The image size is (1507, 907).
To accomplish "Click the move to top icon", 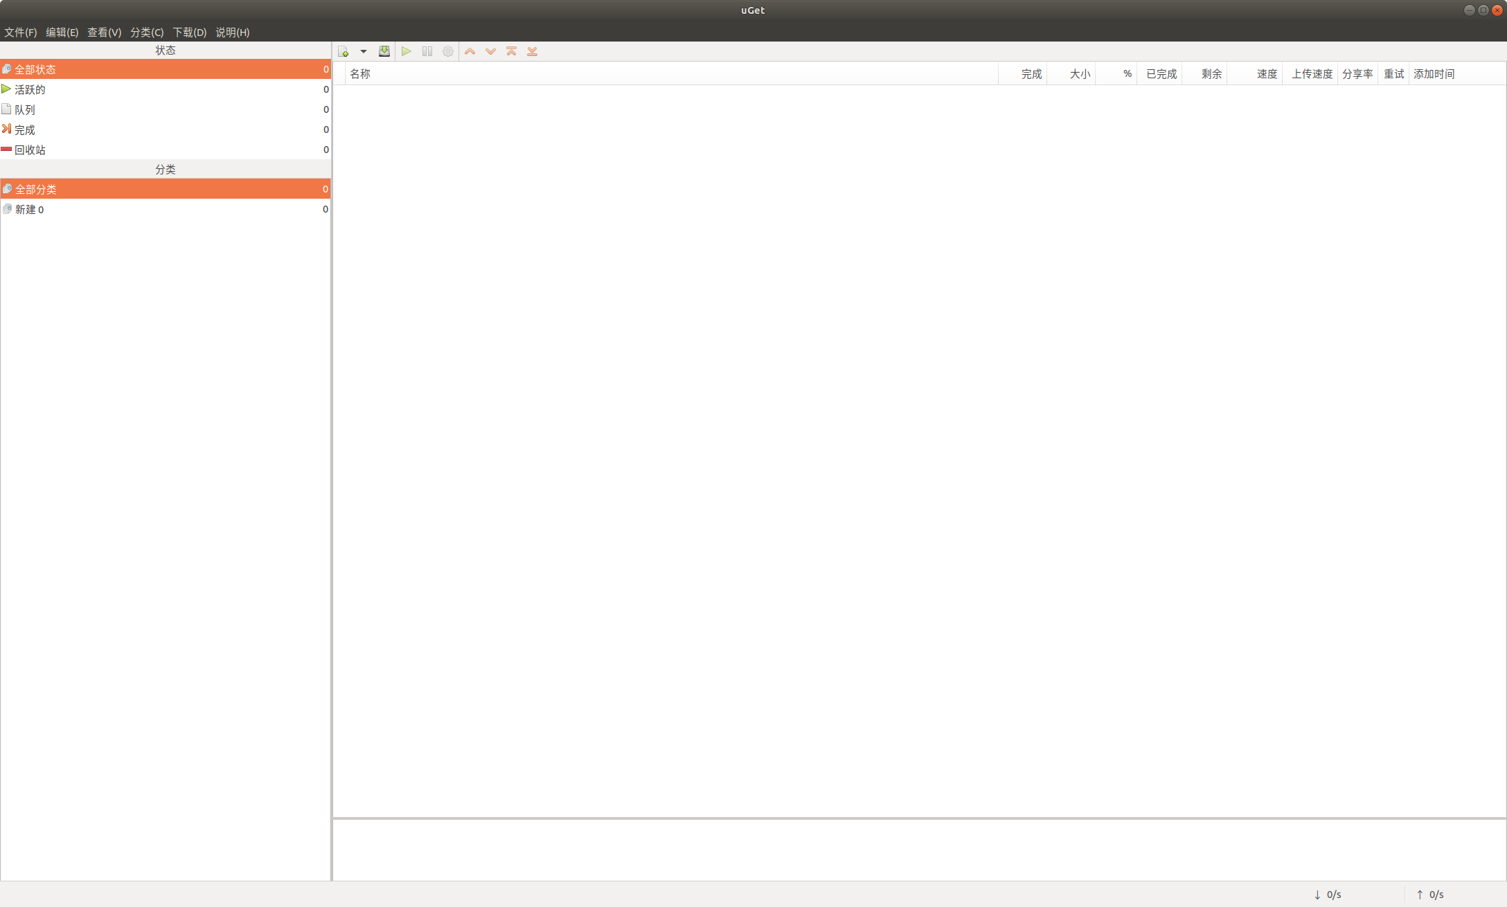I will 511,51.
